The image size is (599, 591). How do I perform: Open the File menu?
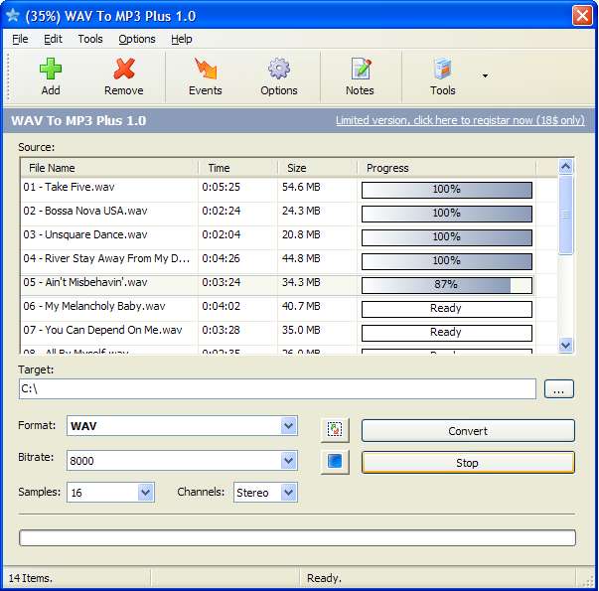coord(20,39)
